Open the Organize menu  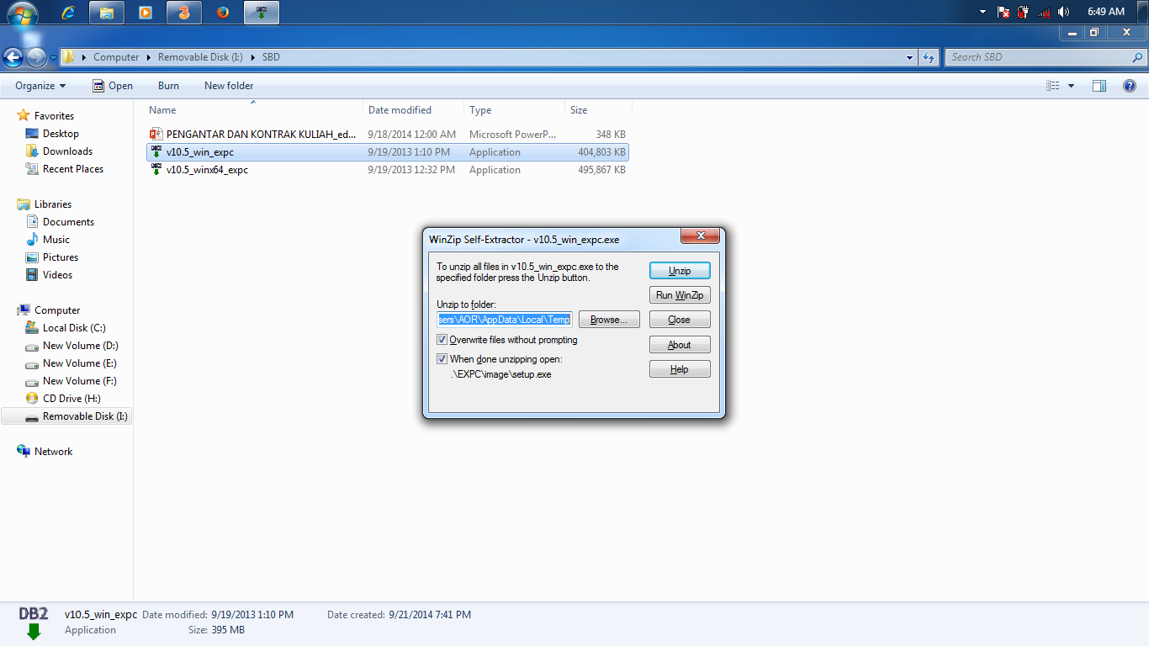click(40, 86)
